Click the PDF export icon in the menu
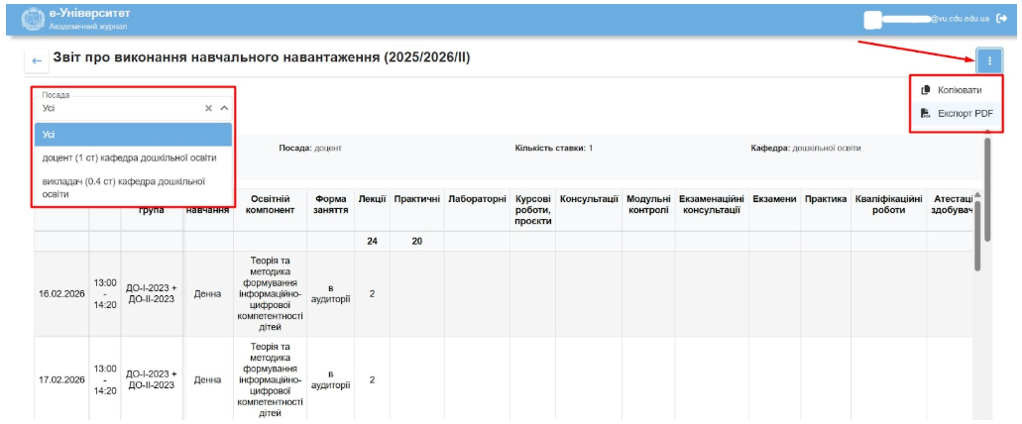The image size is (1022, 424). 924,114
